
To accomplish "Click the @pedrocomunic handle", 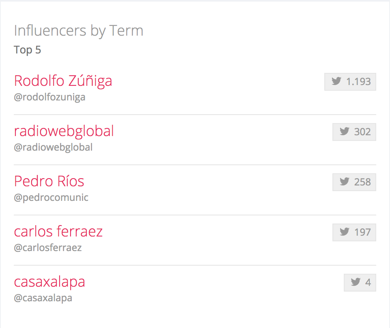I will 51,198.
